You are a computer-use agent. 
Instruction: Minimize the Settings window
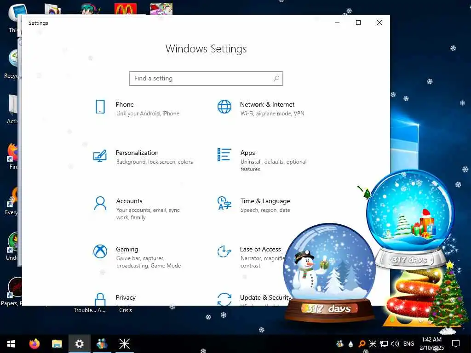(337, 23)
